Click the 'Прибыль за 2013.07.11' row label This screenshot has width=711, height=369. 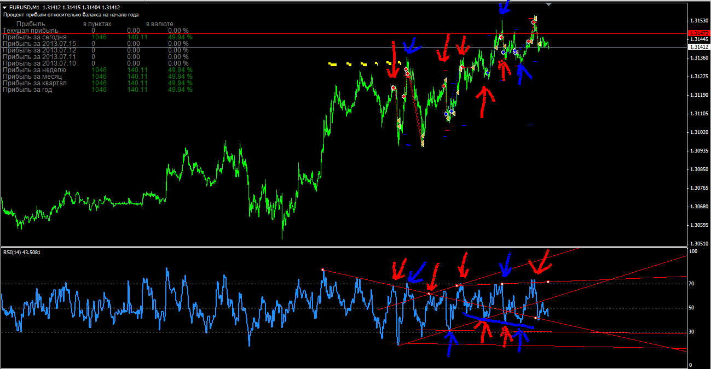click(x=39, y=57)
